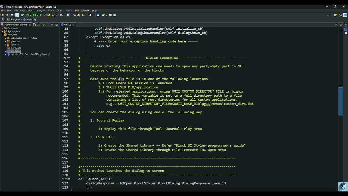Open the Window menu

pos(85,10)
